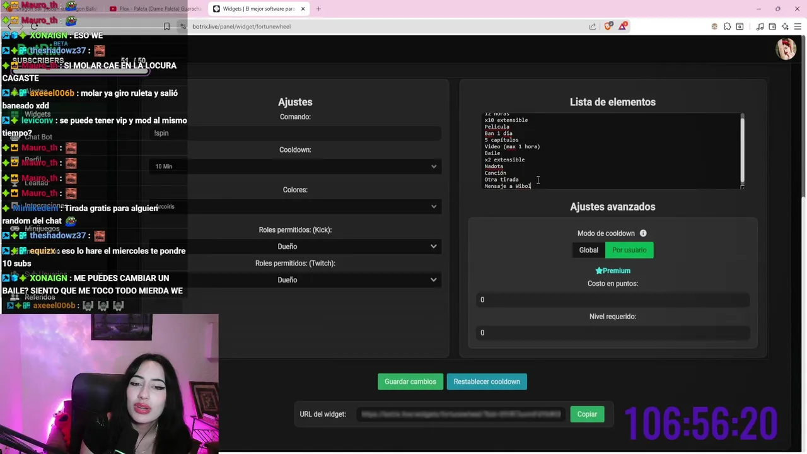Click the textarea resize handle corner
This screenshot has width=807, height=454.
click(x=742, y=187)
